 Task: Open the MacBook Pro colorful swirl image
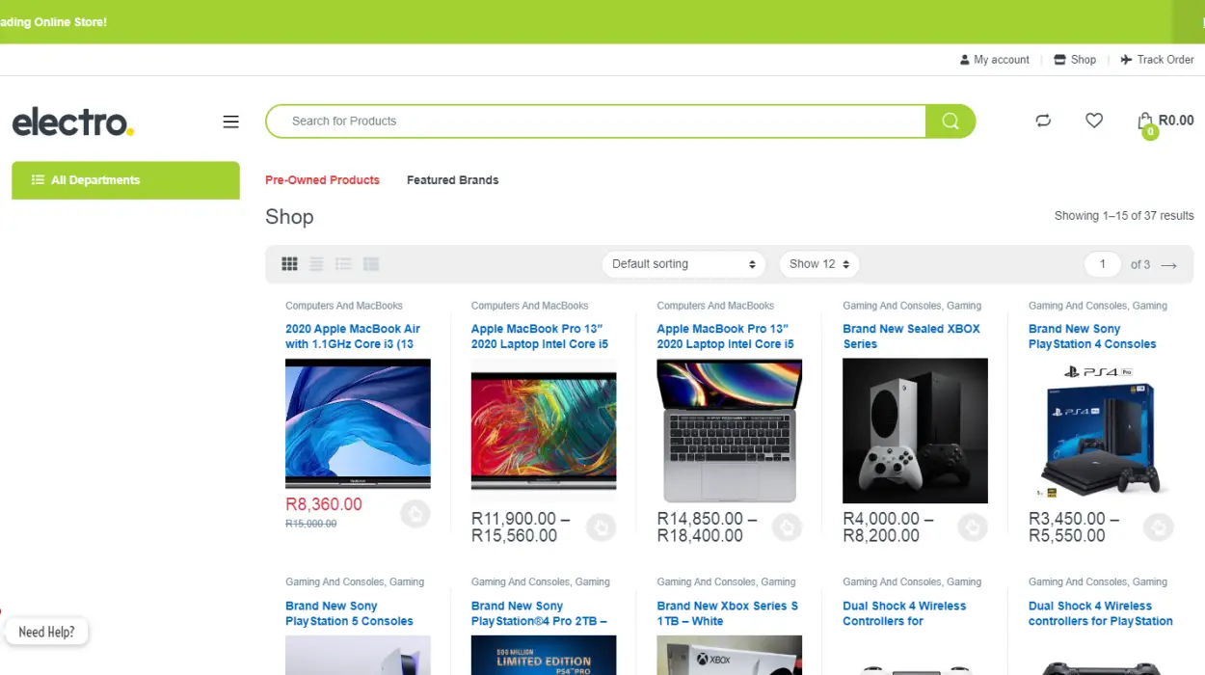[x=544, y=431]
